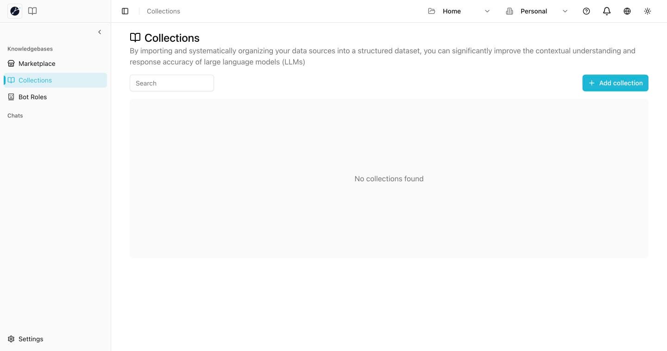Open the book icon beside the logo
This screenshot has height=351, width=667.
(32, 11)
